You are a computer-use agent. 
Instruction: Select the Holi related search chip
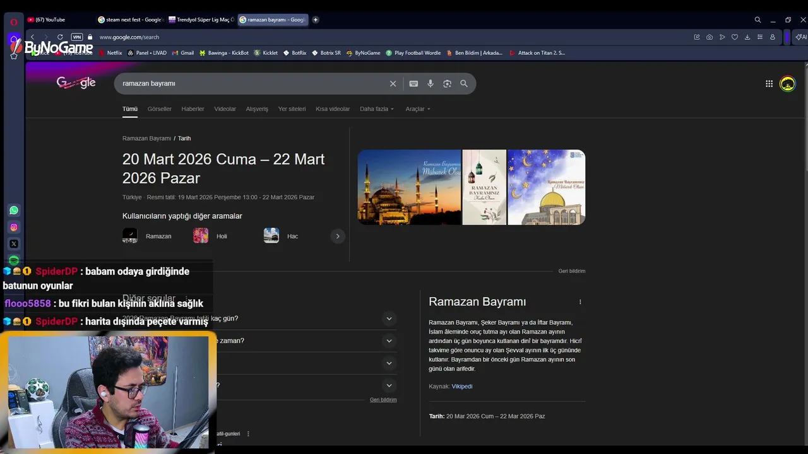click(x=210, y=236)
